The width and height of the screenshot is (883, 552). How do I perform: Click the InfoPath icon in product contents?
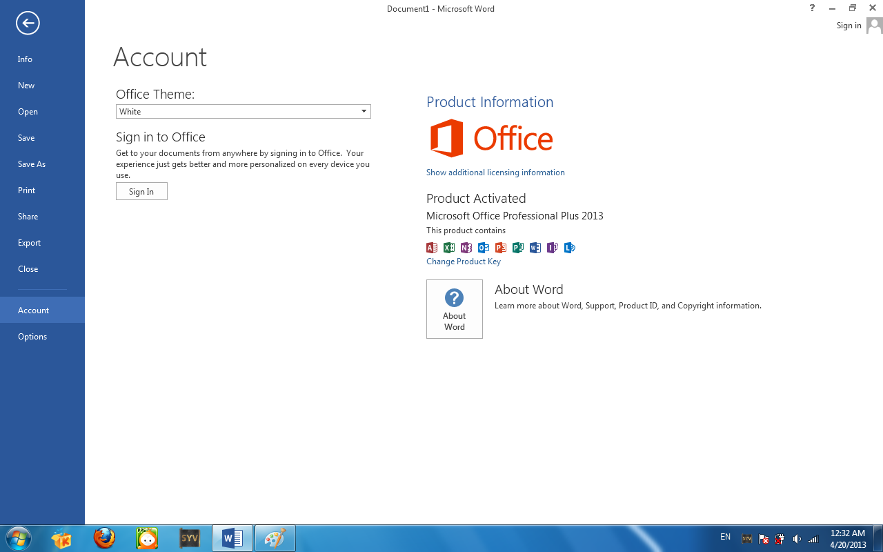[553, 247]
